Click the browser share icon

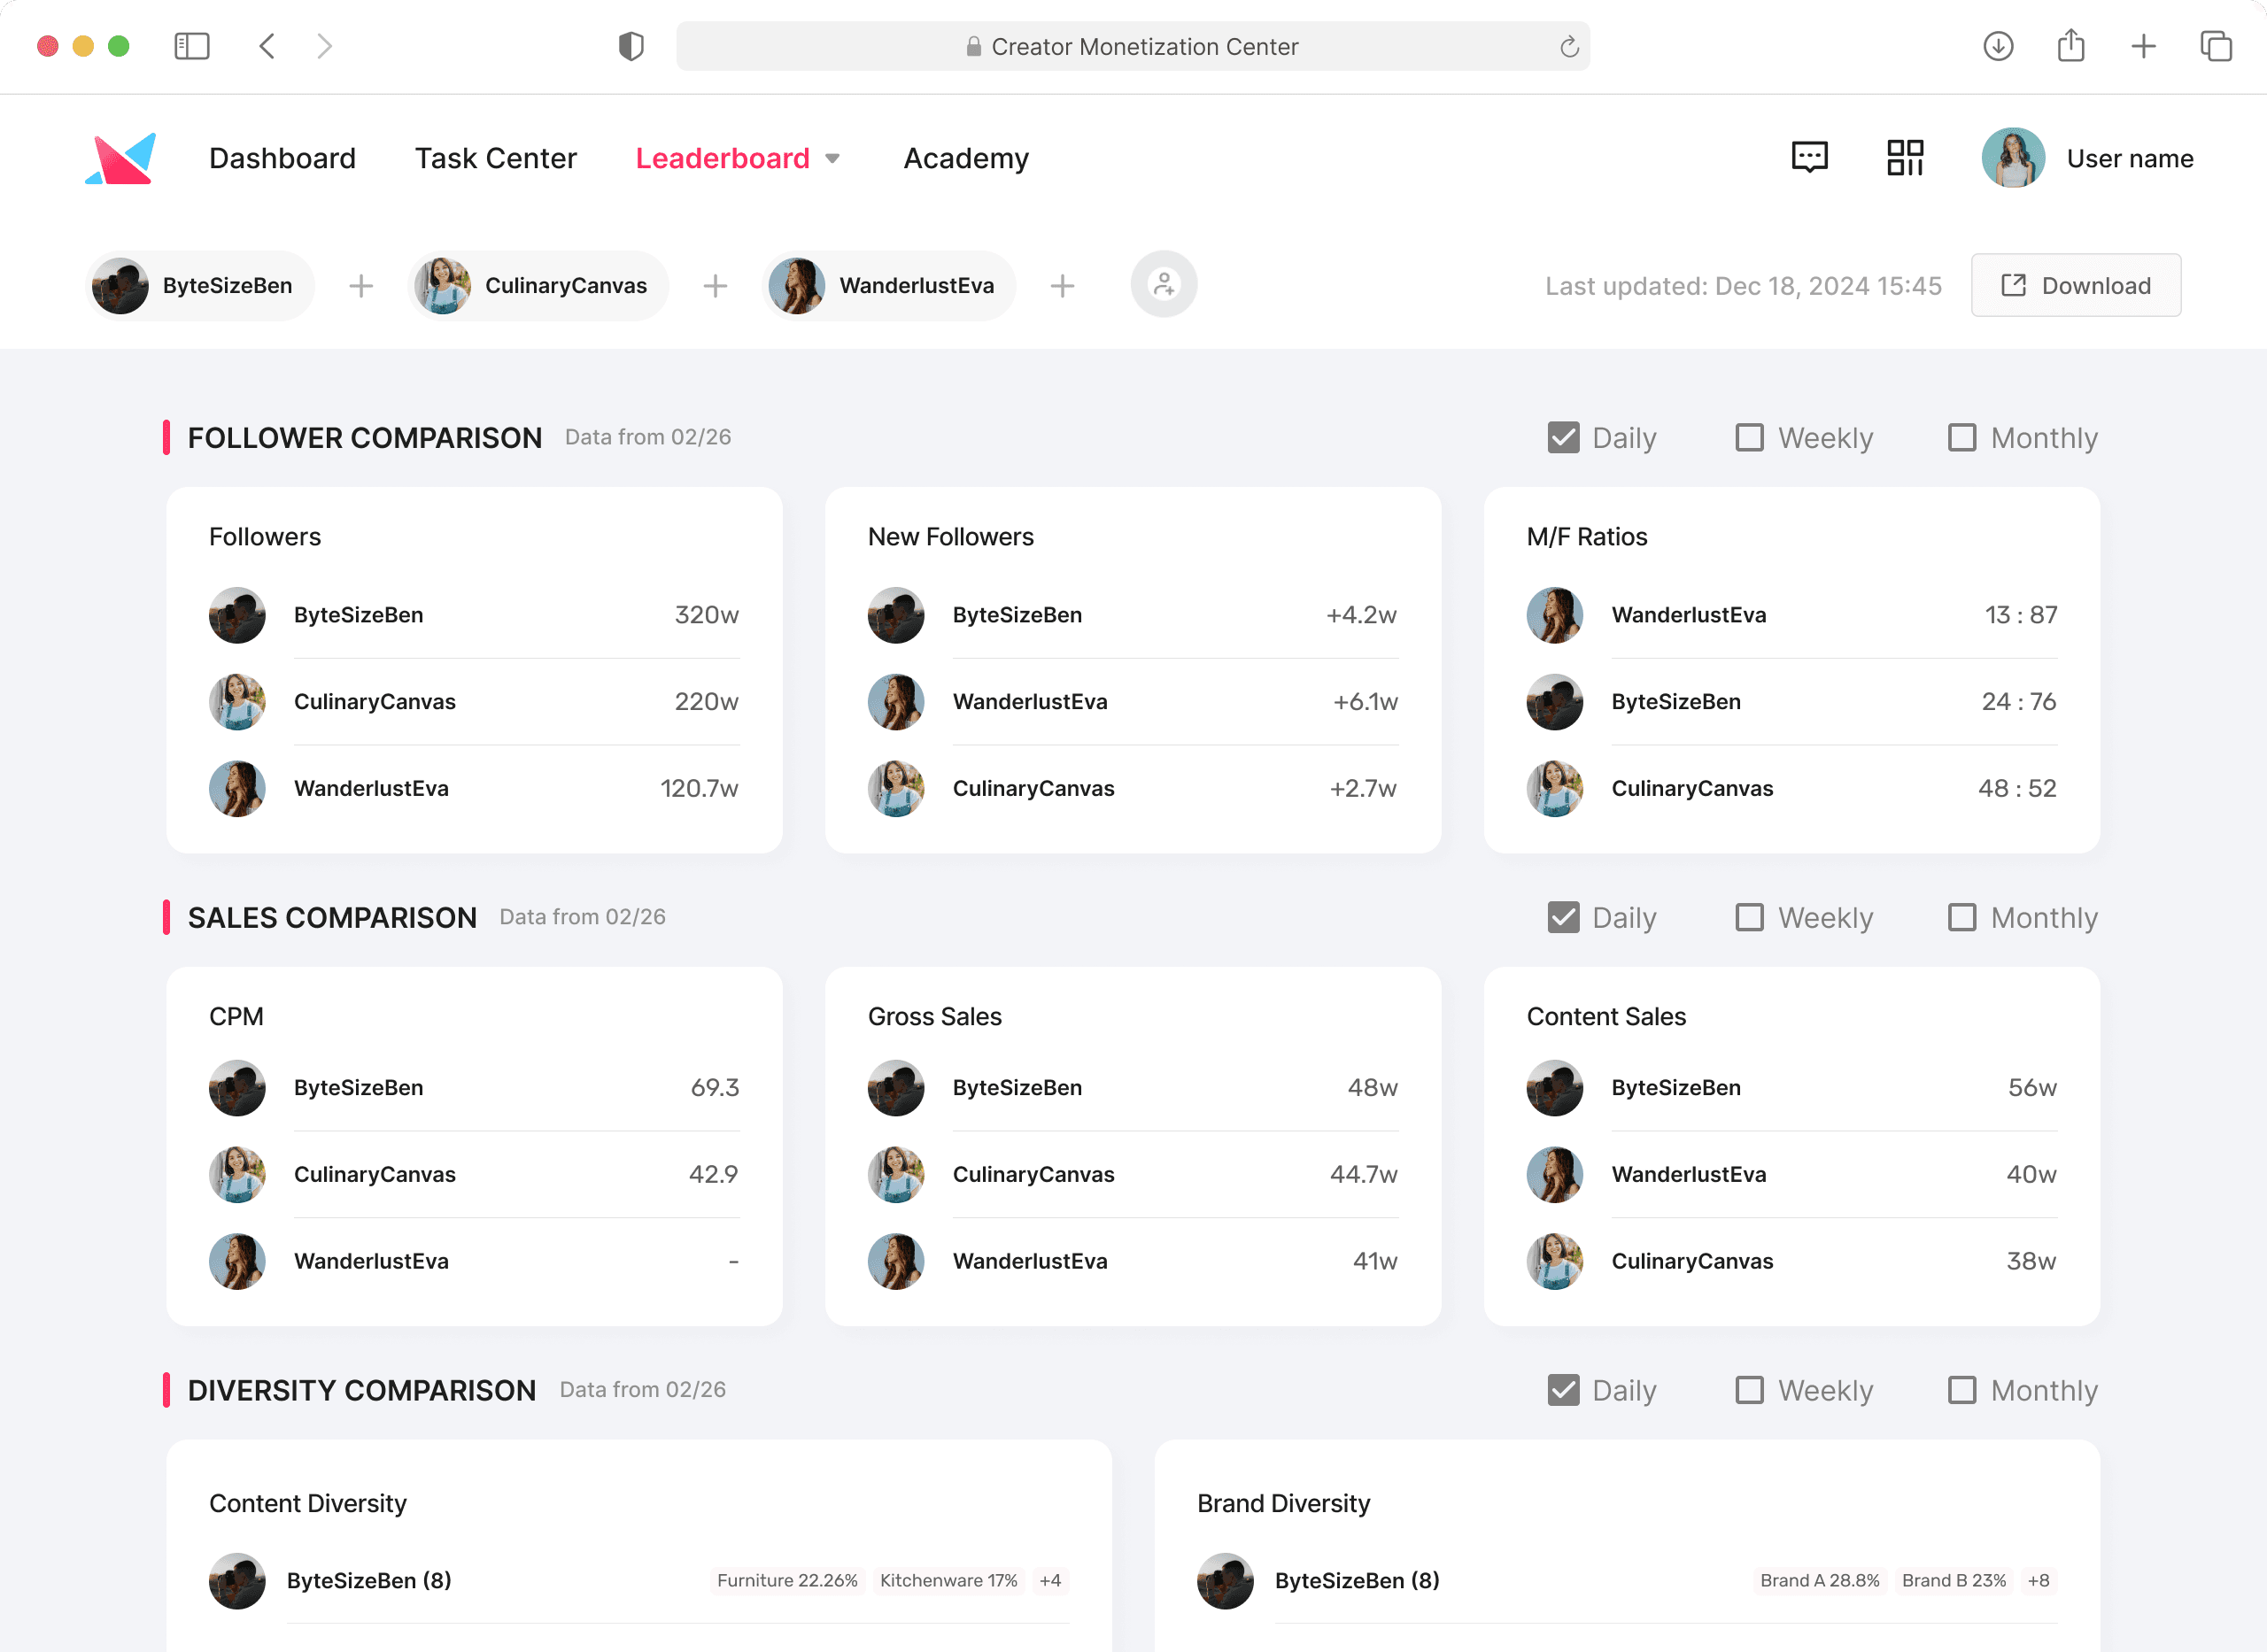pyautogui.click(x=2071, y=46)
